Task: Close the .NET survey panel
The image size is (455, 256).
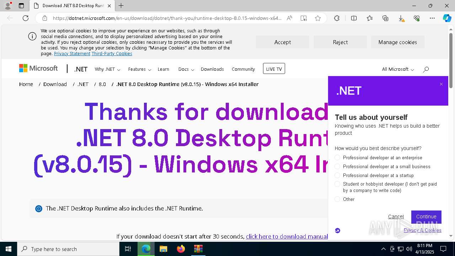Action: tap(441, 84)
